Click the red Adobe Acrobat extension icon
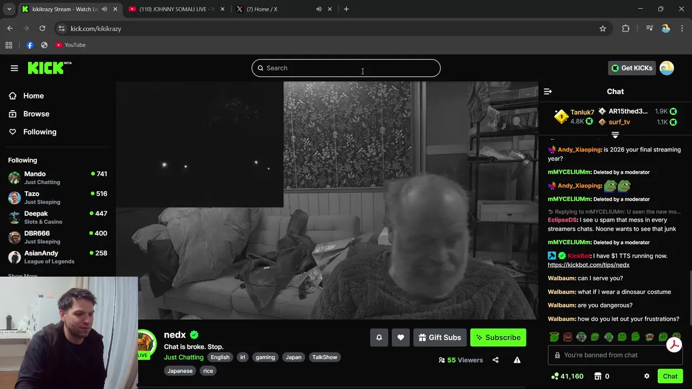This screenshot has height=389, width=692. point(674,345)
